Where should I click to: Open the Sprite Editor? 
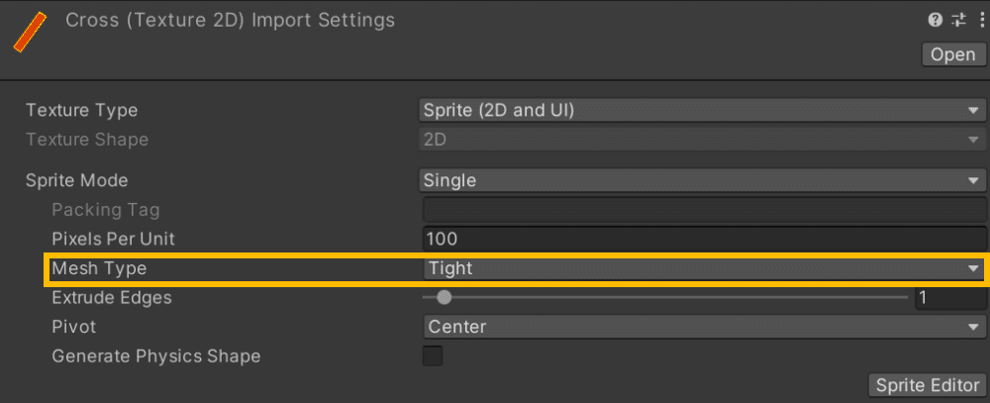click(x=928, y=386)
